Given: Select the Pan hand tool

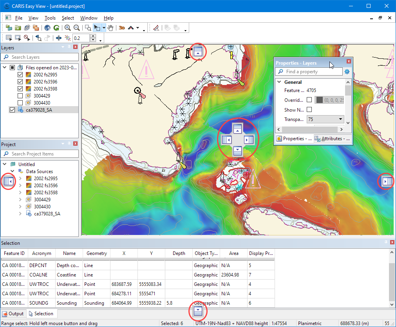Looking at the screenshot, I should click(x=110, y=28).
